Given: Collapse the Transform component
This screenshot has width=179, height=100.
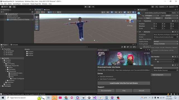Looking at the screenshot, I should click(x=138, y=21).
